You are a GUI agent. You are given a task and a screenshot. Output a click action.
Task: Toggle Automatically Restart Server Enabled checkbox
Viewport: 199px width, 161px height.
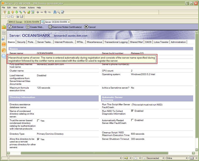click(132, 120)
